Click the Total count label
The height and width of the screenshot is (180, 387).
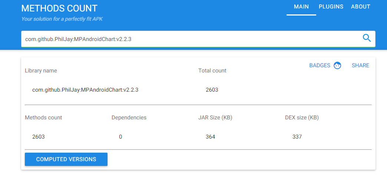(x=212, y=71)
